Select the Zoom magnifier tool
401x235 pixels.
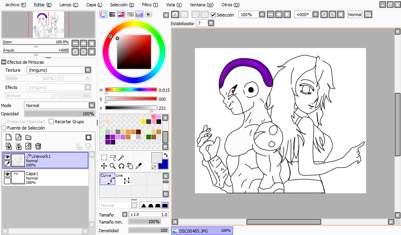[113, 166]
